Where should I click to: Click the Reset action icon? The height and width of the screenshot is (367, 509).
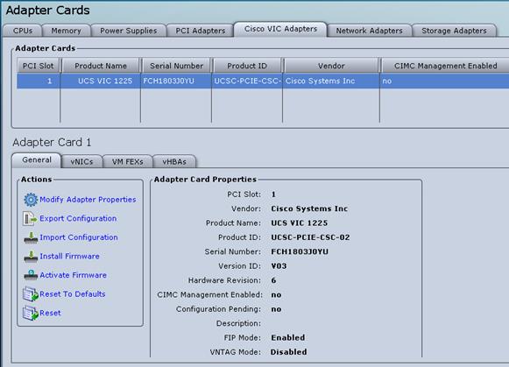point(30,314)
